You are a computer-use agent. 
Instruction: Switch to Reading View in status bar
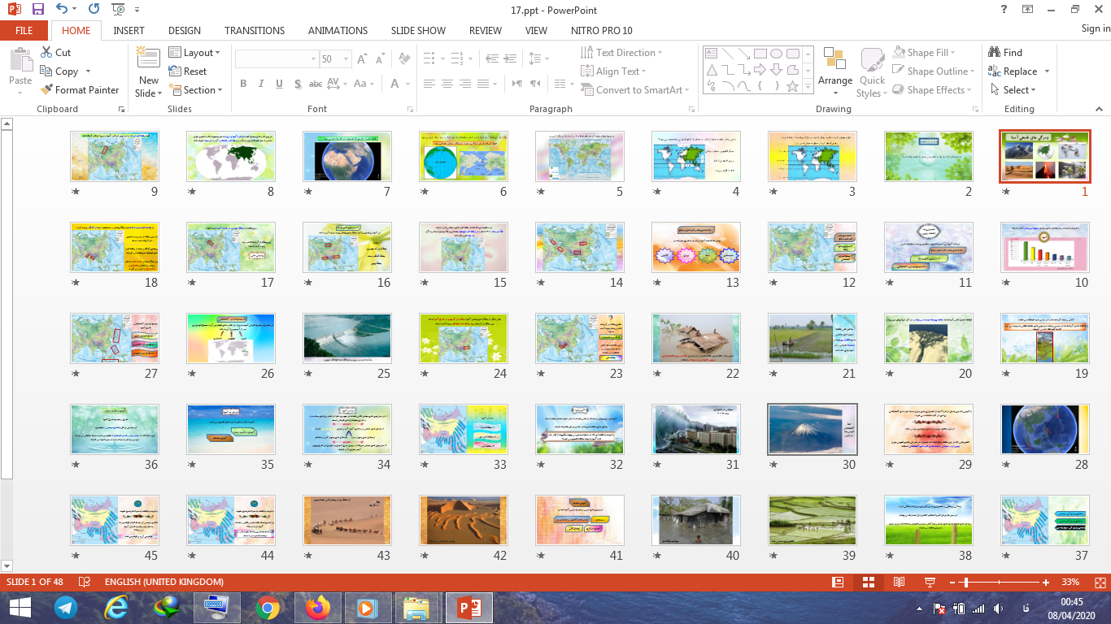pos(899,583)
